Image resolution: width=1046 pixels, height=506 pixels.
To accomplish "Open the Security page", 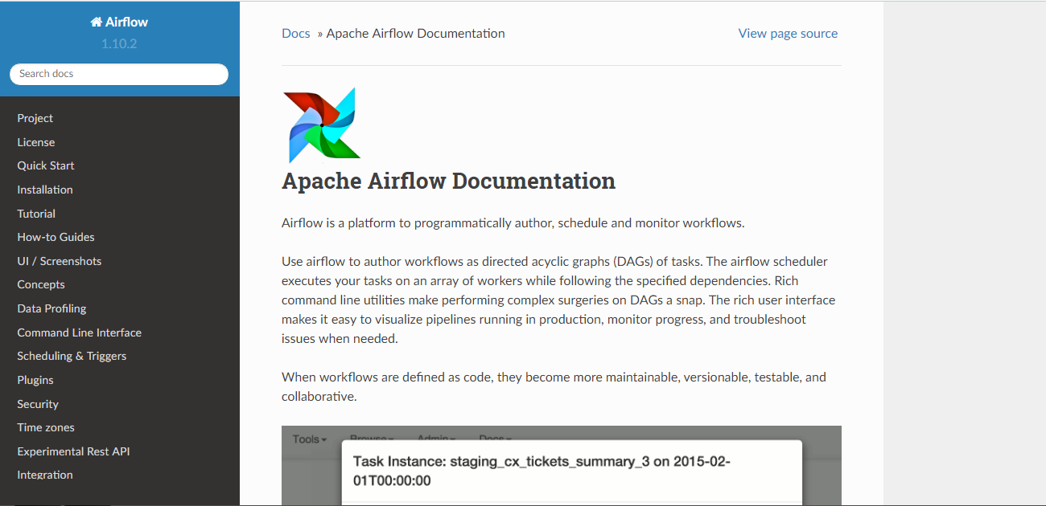I will [38, 404].
